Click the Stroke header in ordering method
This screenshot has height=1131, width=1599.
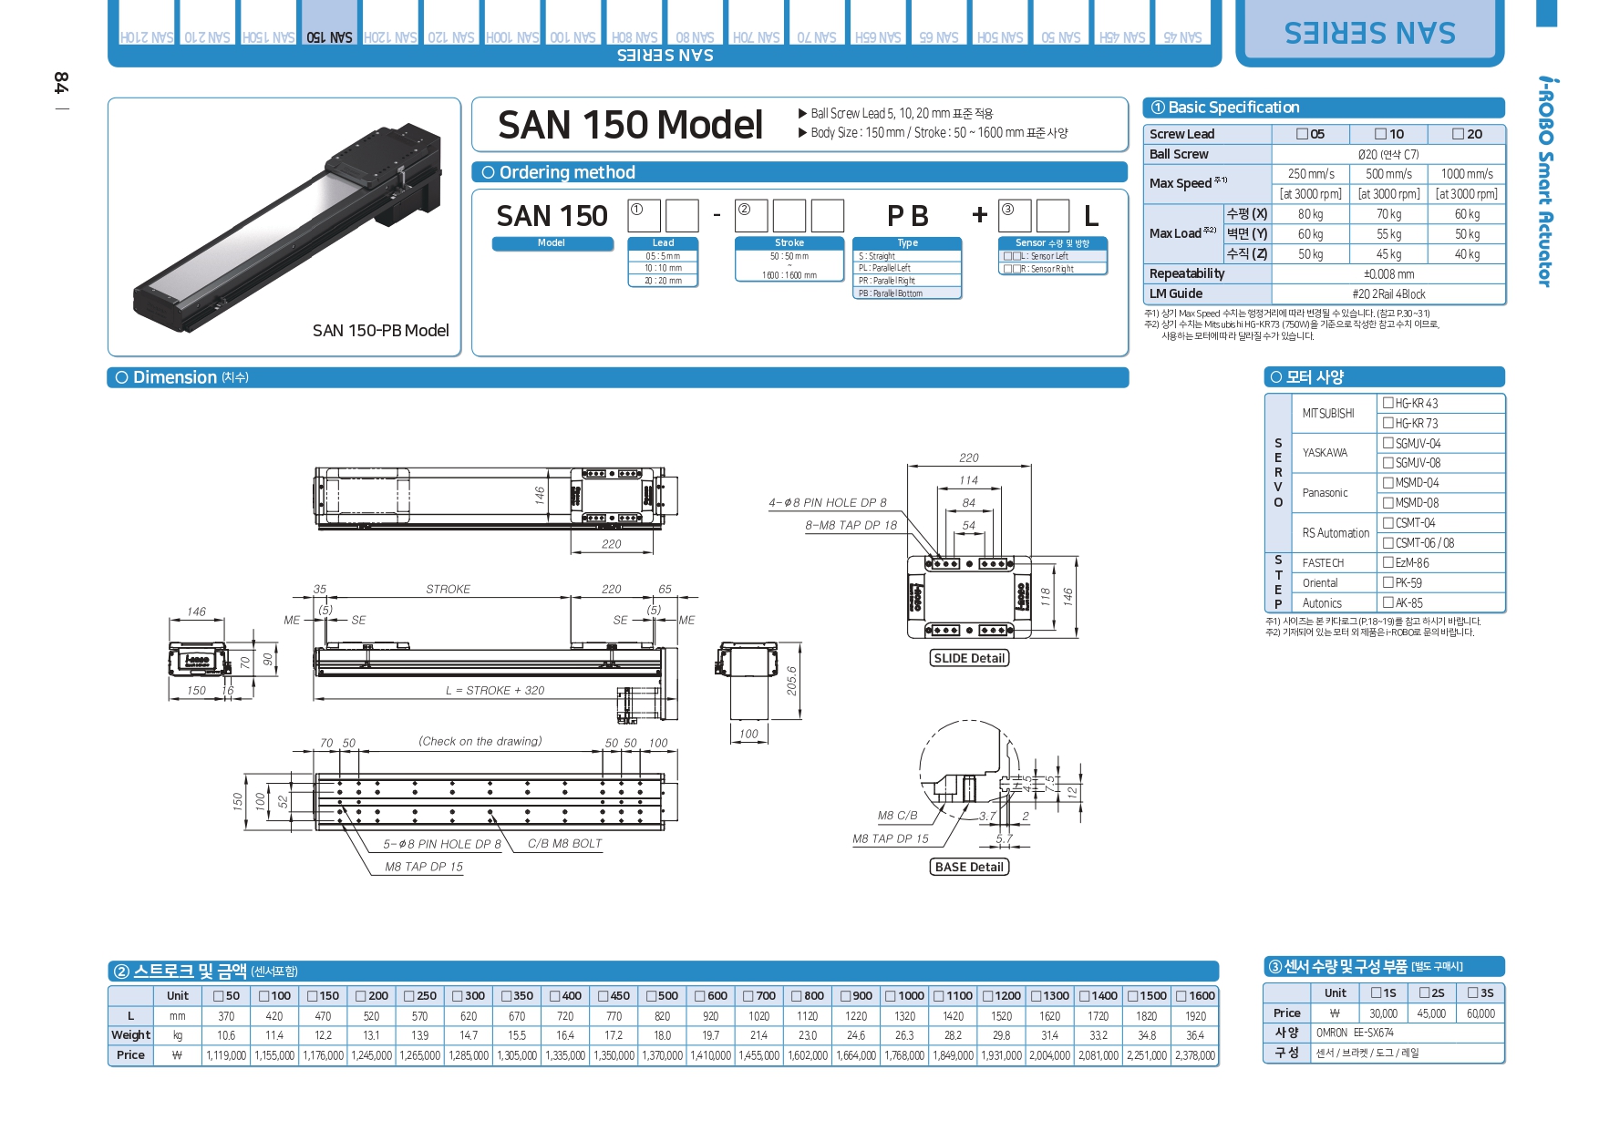pyautogui.click(x=789, y=243)
